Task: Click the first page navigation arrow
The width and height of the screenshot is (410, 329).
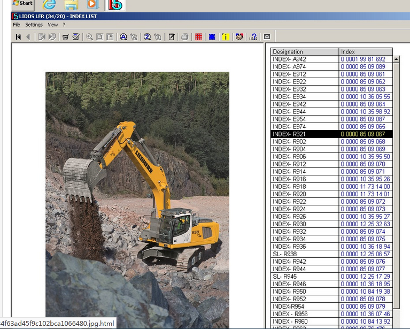Action: coord(18,37)
